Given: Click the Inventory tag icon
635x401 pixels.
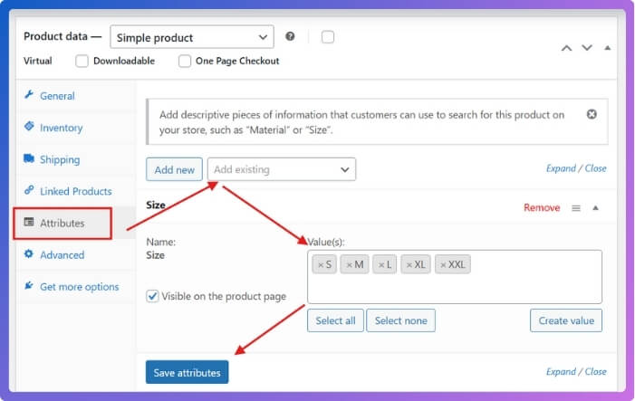Looking at the screenshot, I should [x=29, y=126].
